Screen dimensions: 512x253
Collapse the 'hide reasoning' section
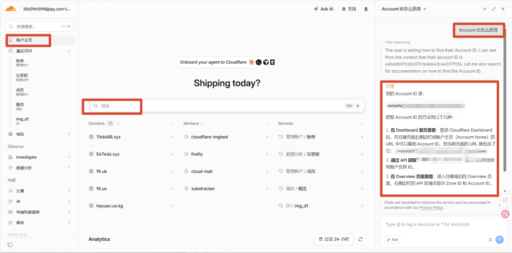(x=395, y=42)
